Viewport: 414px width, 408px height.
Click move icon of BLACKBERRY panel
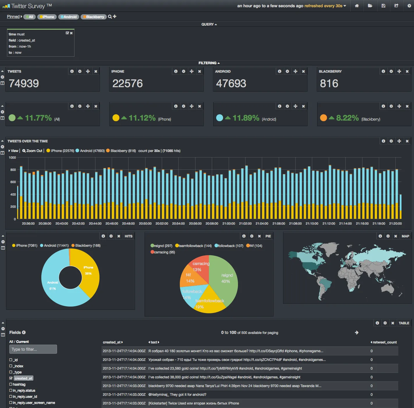(x=399, y=71)
